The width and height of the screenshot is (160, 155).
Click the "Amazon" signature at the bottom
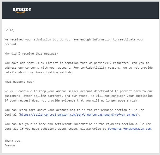[x=10, y=145]
